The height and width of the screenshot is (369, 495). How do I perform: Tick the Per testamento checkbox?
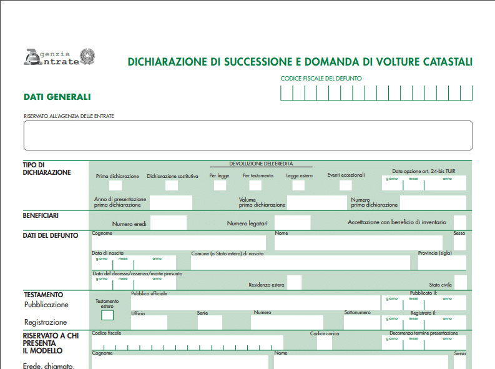[255, 185]
